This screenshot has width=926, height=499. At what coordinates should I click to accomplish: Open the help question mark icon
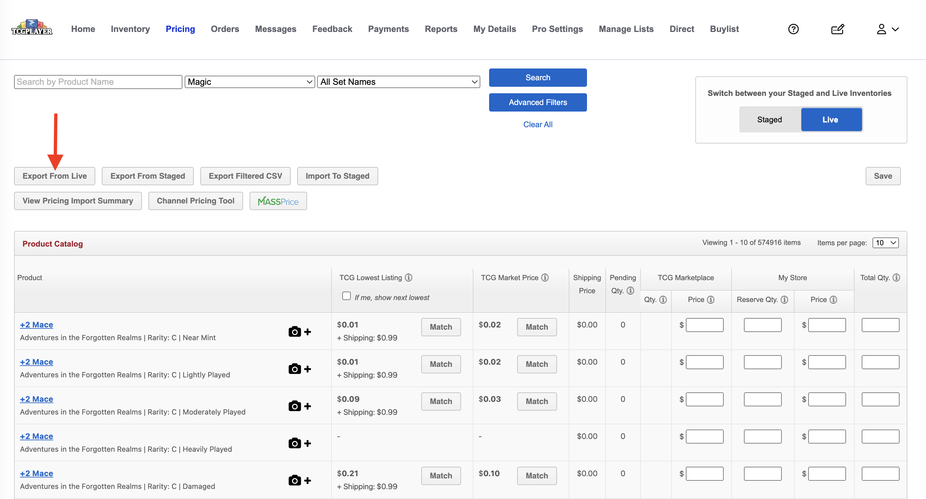(793, 29)
